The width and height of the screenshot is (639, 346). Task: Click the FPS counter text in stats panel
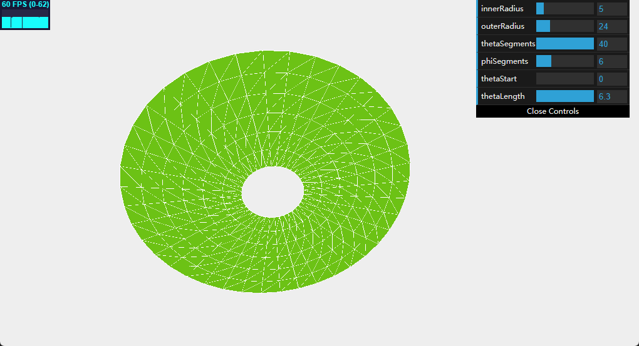tap(25, 4)
